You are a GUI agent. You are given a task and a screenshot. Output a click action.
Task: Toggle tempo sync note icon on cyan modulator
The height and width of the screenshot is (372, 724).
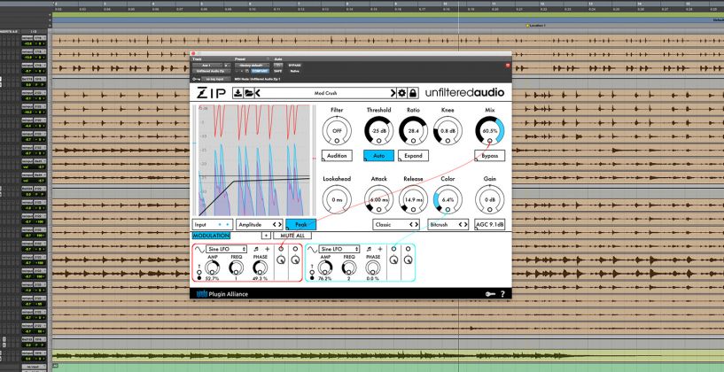(x=370, y=249)
